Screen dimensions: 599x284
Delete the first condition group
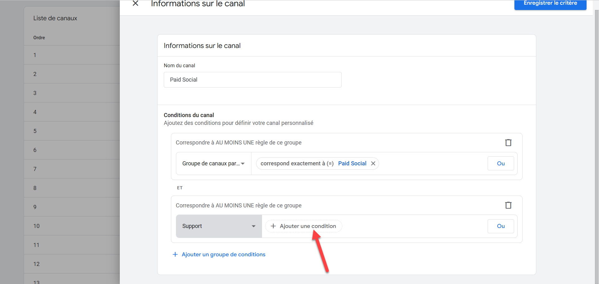click(x=508, y=143)
